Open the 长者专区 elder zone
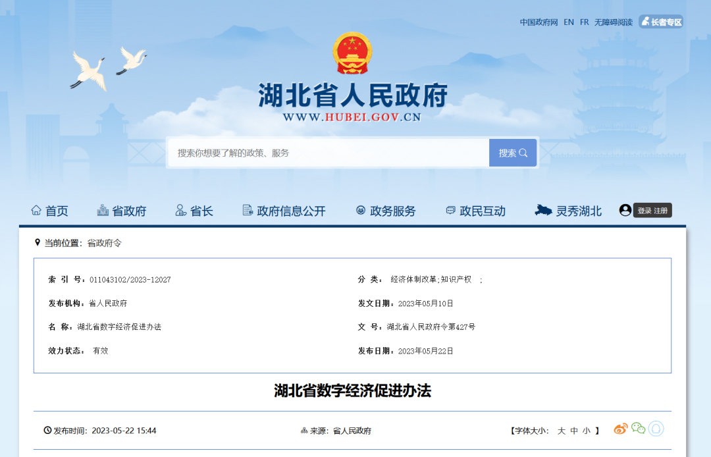This screenshot has height=457, width=711. click(x=661, y=21)
